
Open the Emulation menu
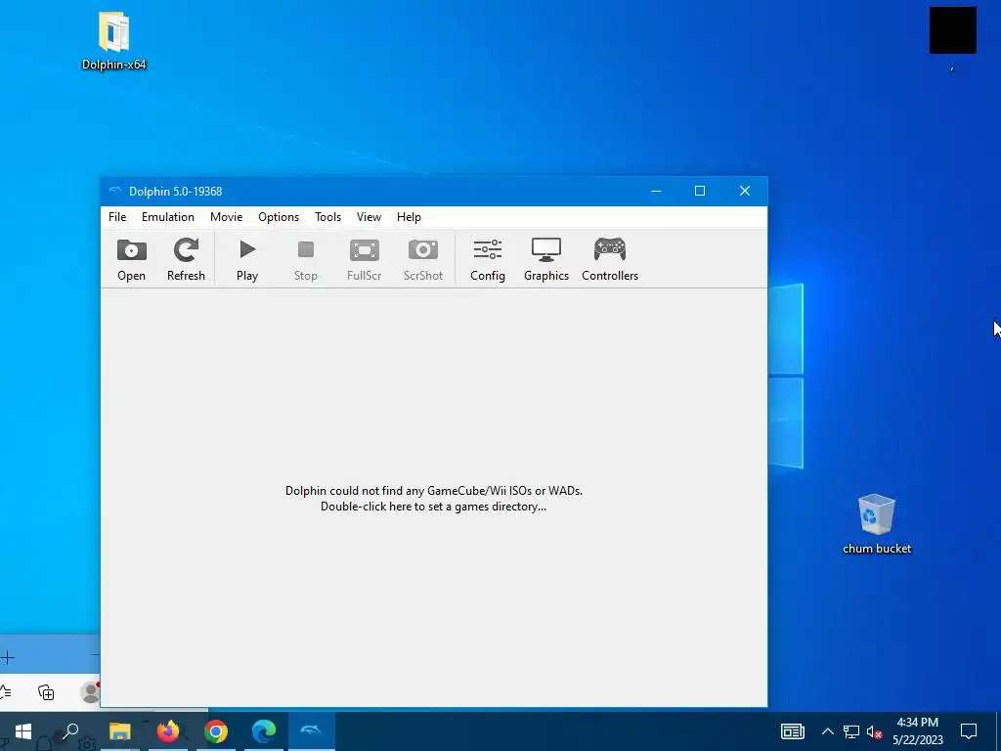pos(168,217)
